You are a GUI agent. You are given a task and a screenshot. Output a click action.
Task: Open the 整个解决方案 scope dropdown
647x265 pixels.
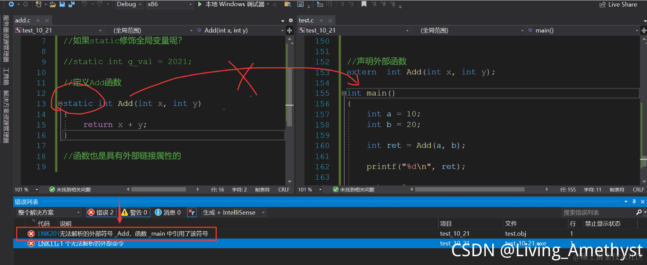tap(49, 212)
